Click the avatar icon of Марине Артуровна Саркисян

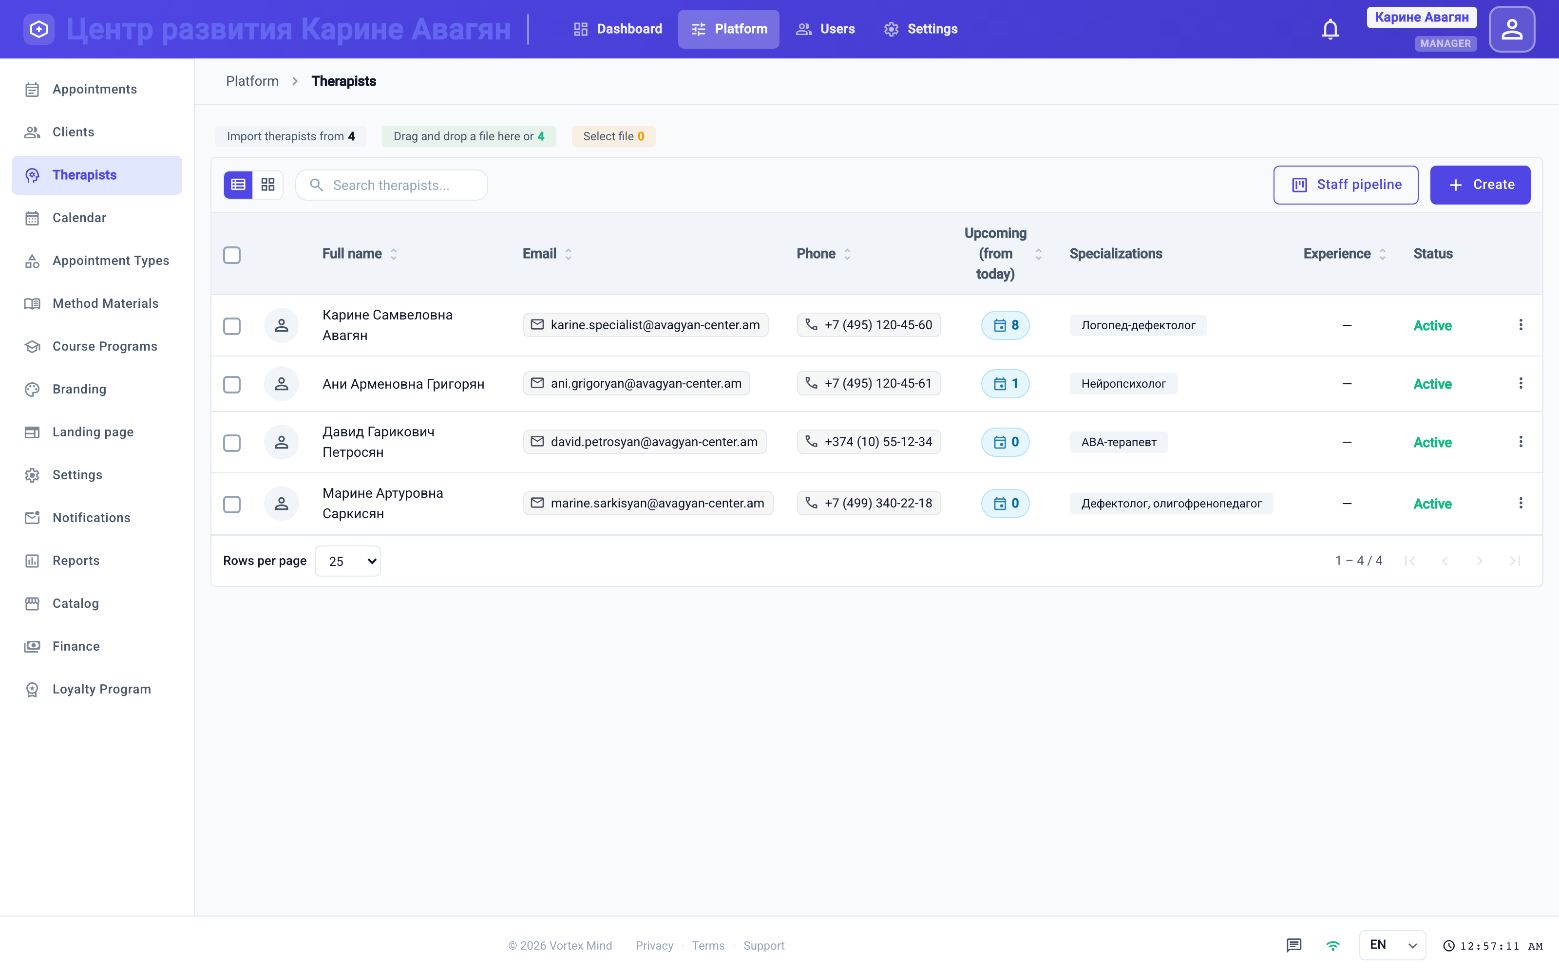282,504
